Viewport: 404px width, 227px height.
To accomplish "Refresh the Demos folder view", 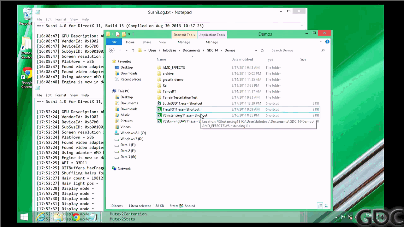I will (262, 50).
